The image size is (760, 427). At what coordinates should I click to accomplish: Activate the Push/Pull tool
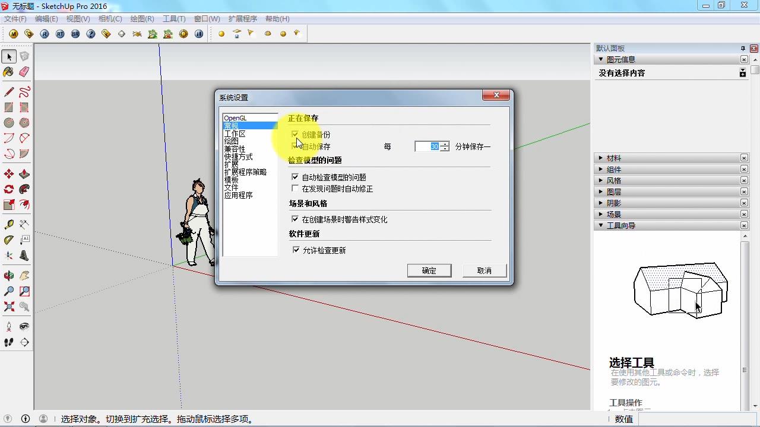coord(24,174)
